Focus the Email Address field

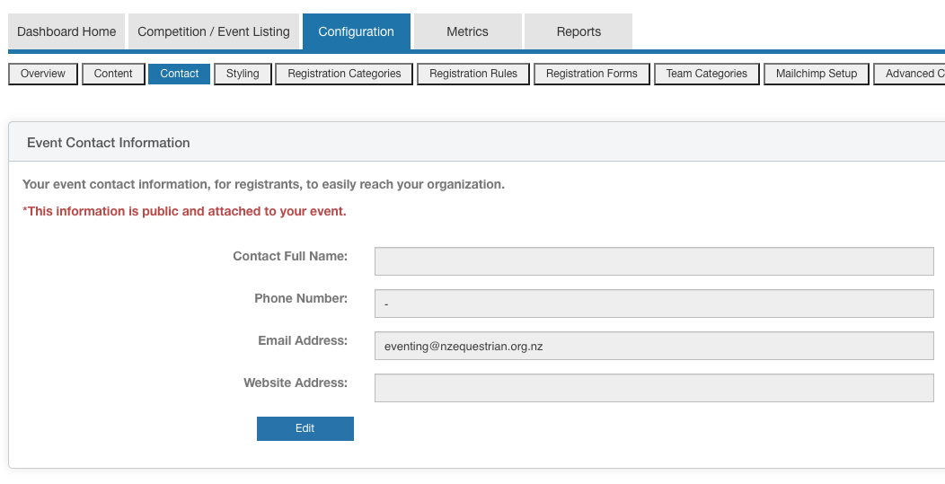654,346
